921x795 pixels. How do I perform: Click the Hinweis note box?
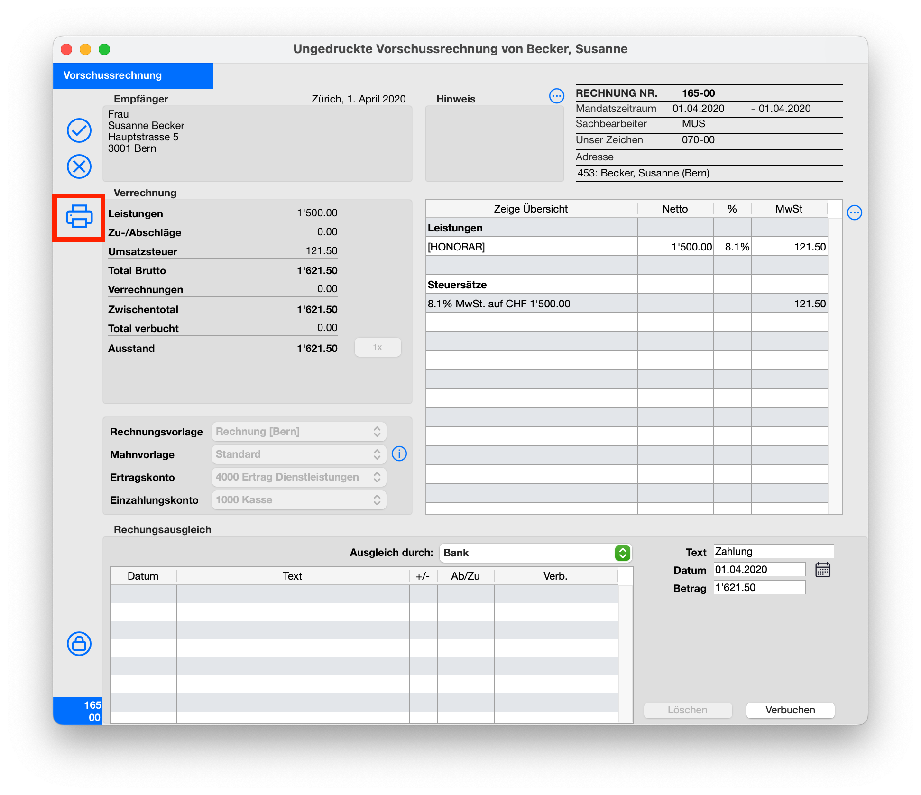point(495,144)
